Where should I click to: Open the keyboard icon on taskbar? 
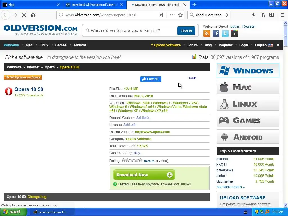[x=246, y=212]
